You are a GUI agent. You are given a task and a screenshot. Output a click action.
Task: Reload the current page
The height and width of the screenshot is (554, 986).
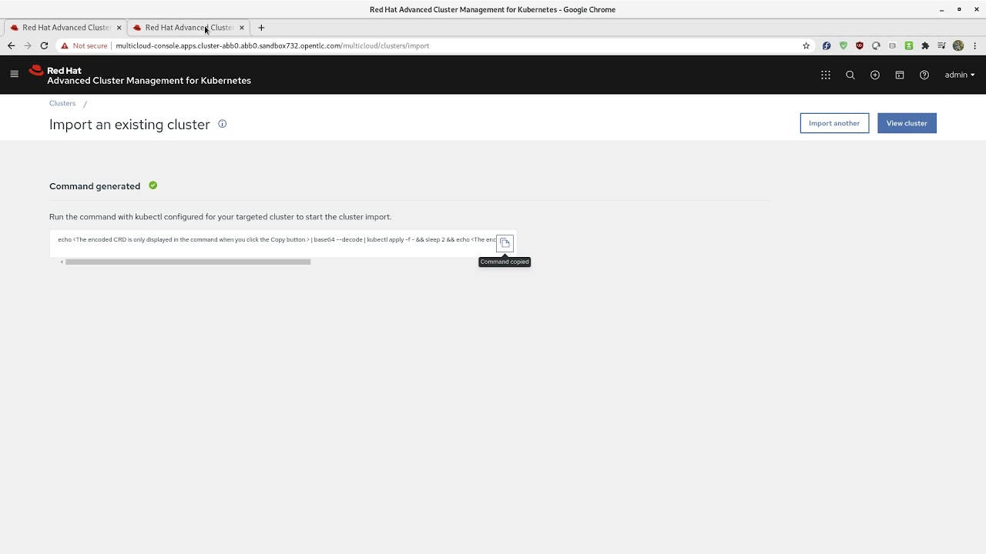click(44, 45)
